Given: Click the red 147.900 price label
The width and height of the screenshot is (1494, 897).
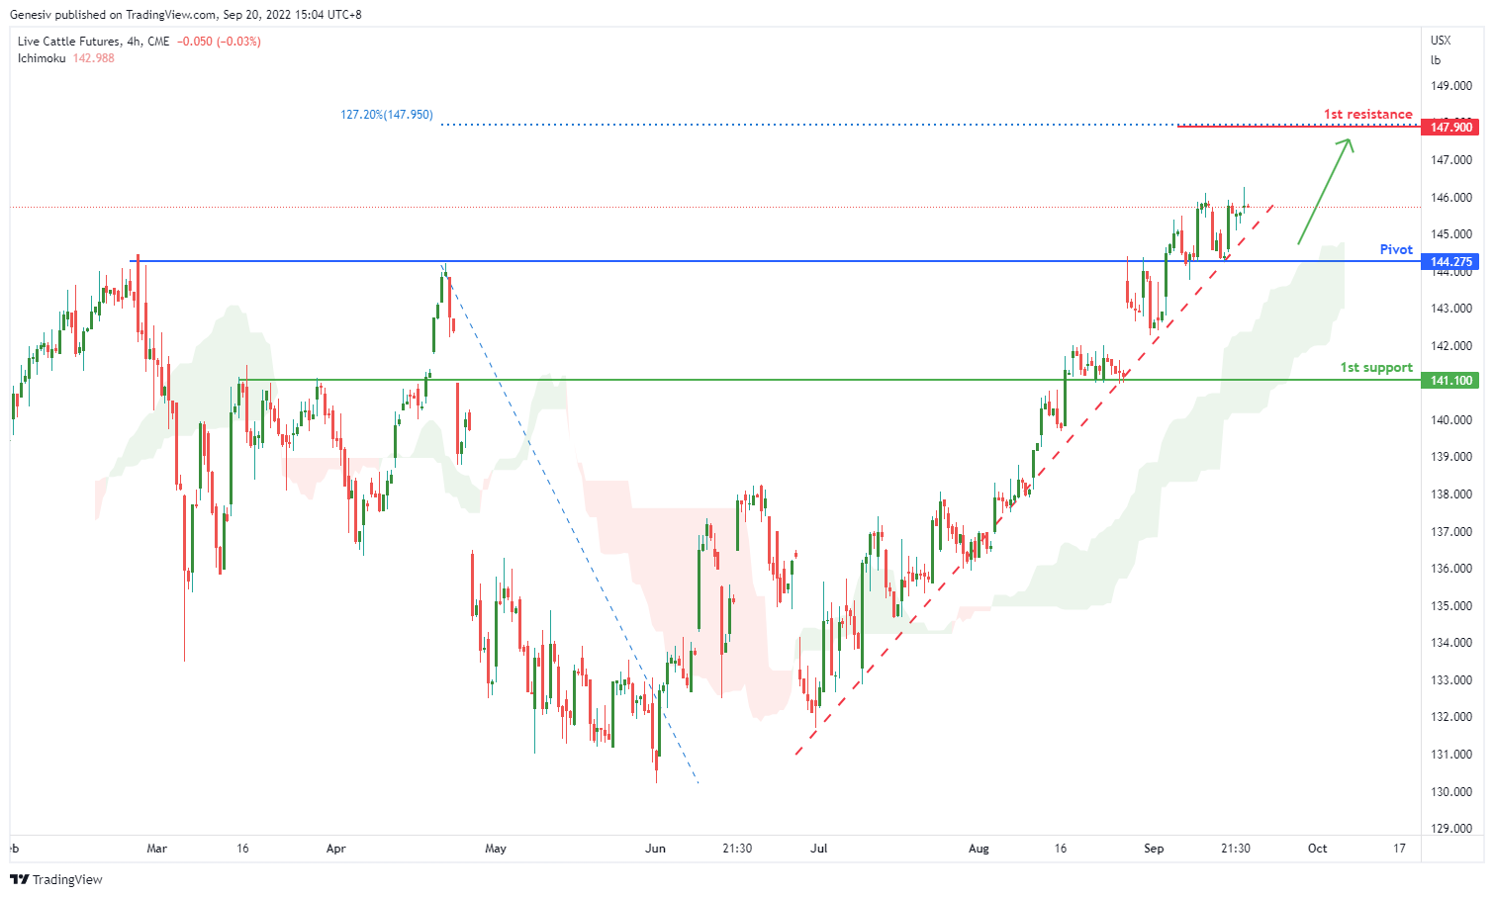Looking at the screenshot, I should click(x=1450, y=128).
